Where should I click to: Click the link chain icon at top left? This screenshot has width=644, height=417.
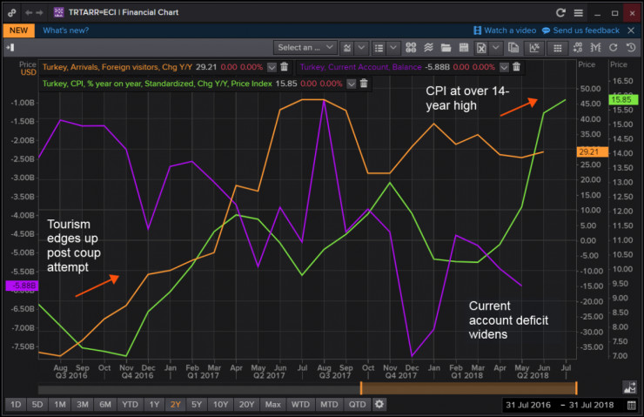pyautogui.click(x=10, y=12)
